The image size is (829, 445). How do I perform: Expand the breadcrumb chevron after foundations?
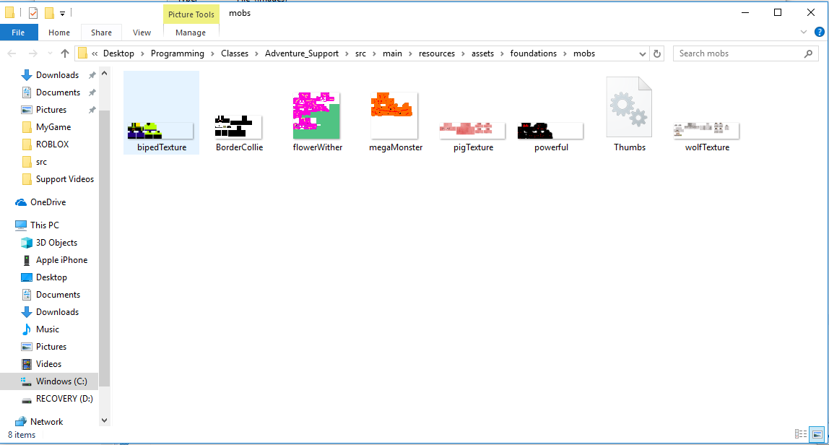coord(565,53)
